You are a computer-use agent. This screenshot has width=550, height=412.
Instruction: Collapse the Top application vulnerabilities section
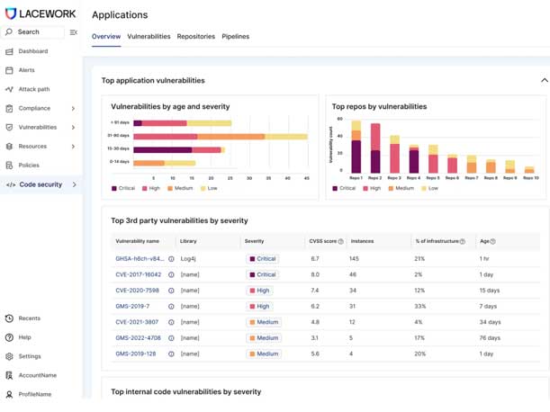544,80
